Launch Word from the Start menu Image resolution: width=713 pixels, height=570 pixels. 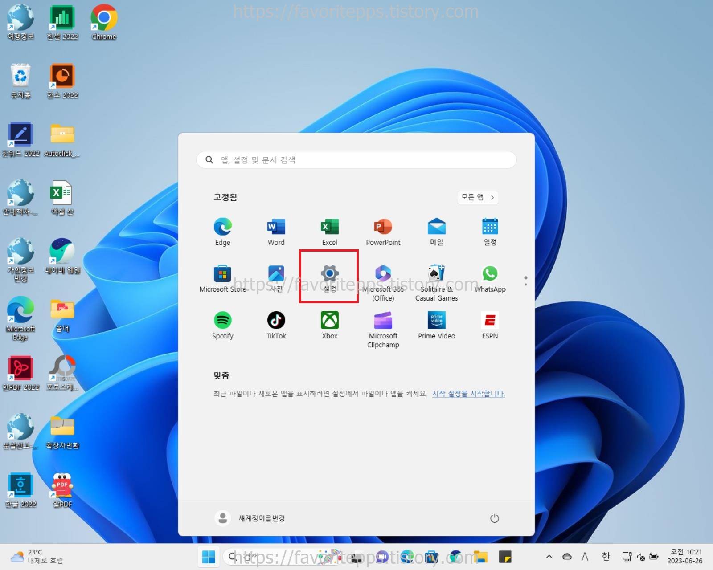tap(276, 232)
